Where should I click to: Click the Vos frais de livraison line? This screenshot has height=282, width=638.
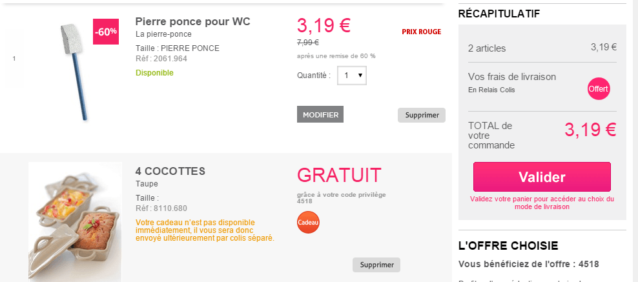512,77
